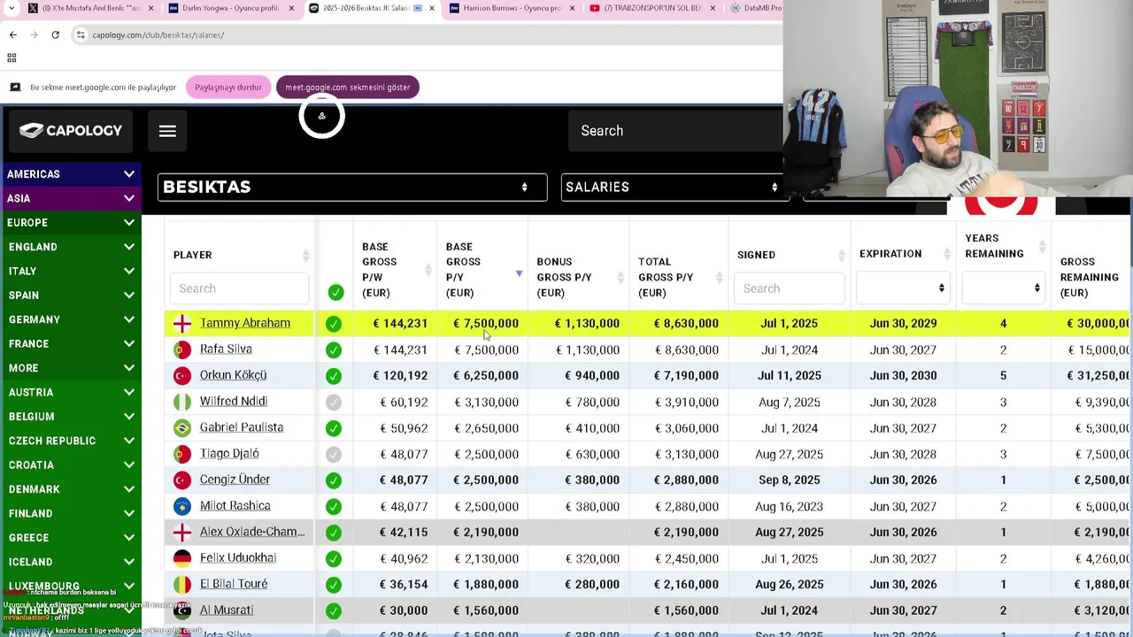The height and width of the screenshot is (637, 1133).
Task: Open GREECE in the sidebar
Action: 71,538
